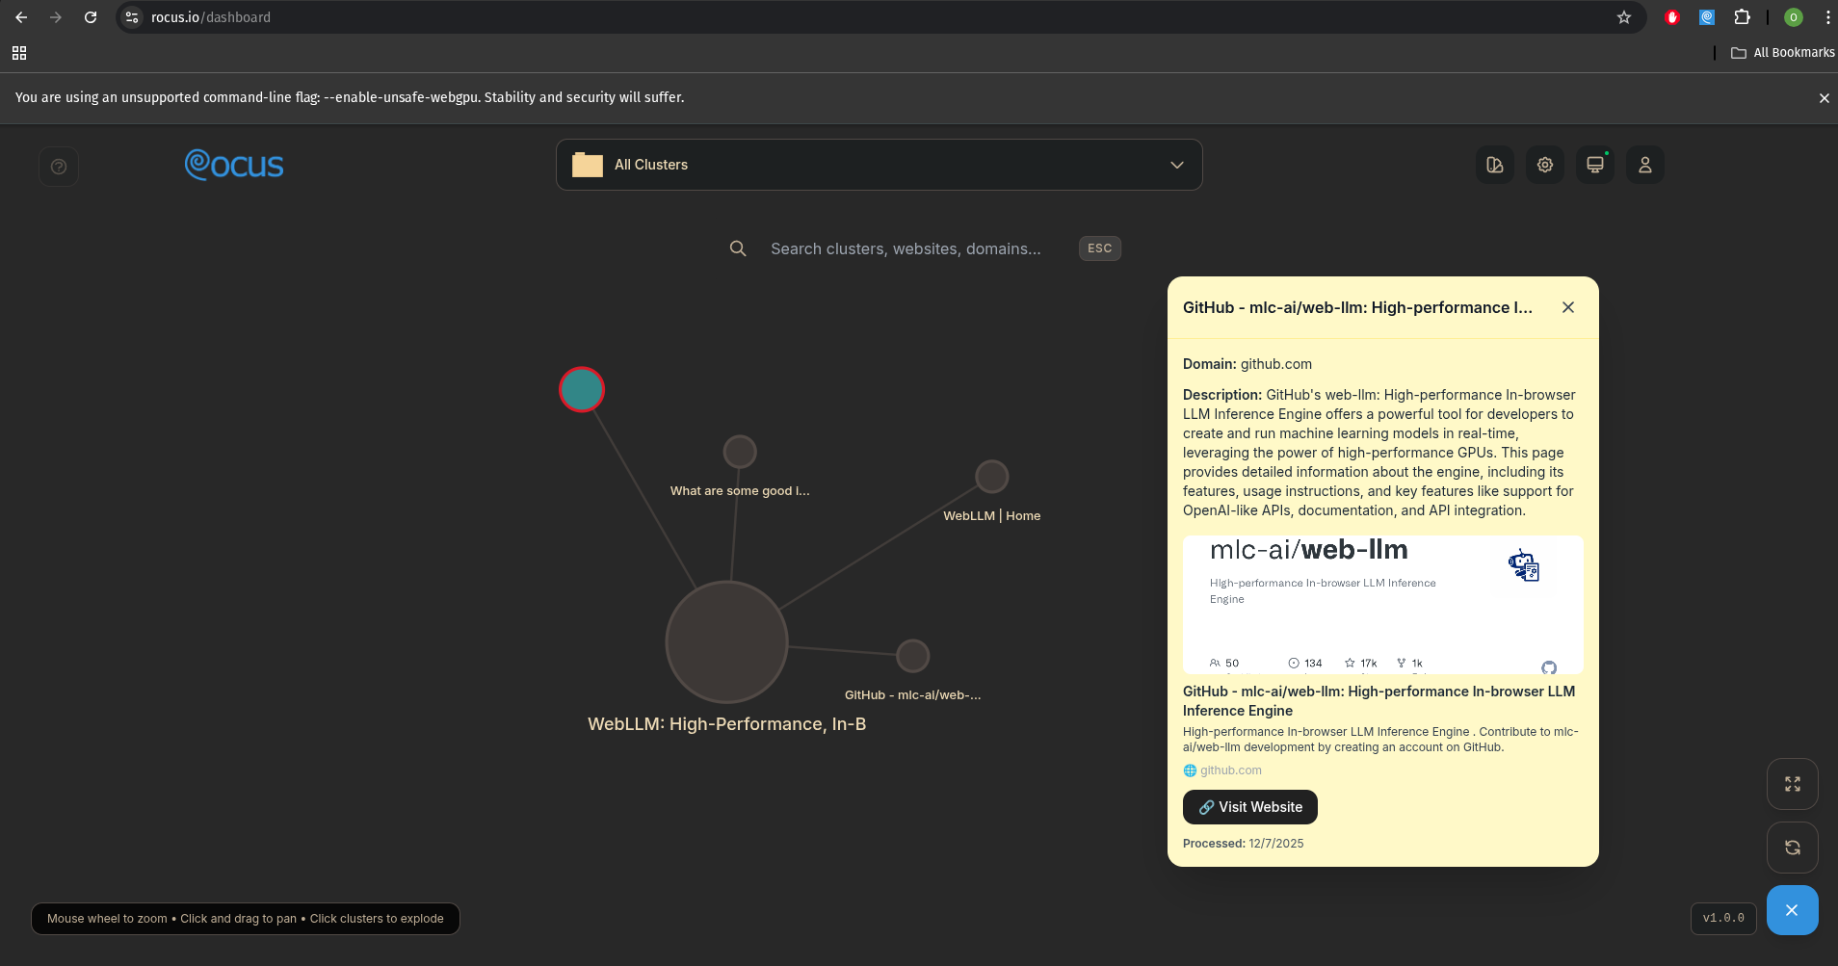Click the browser forward arrow
This screenshot has height=966, width=1838.
click(x=56, y=17)
